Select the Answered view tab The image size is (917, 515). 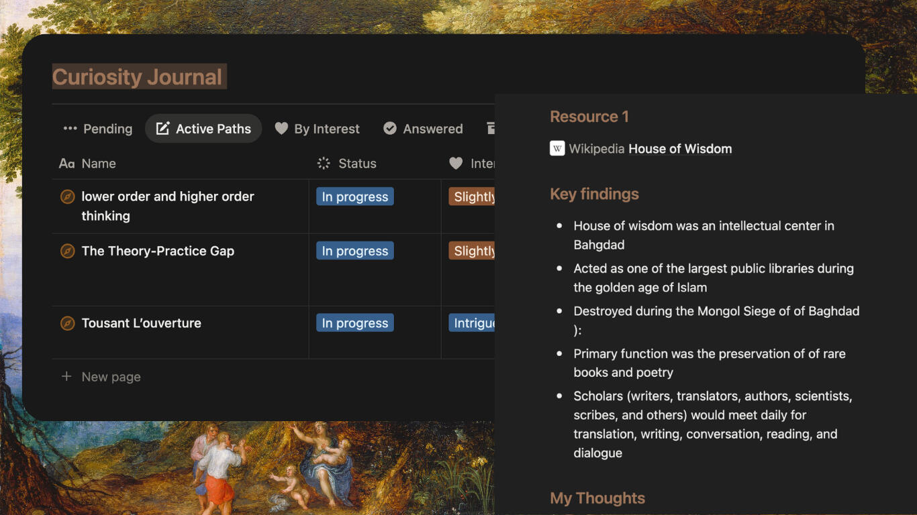point(423,129)
